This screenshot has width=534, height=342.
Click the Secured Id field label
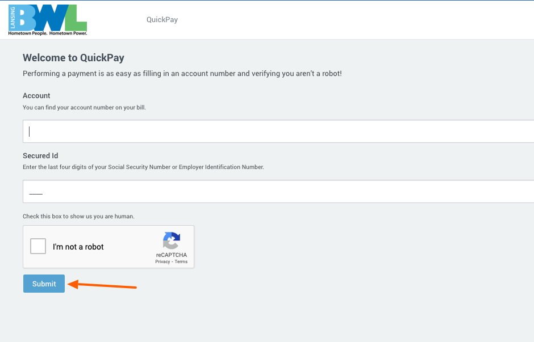(x=40, y=156)
